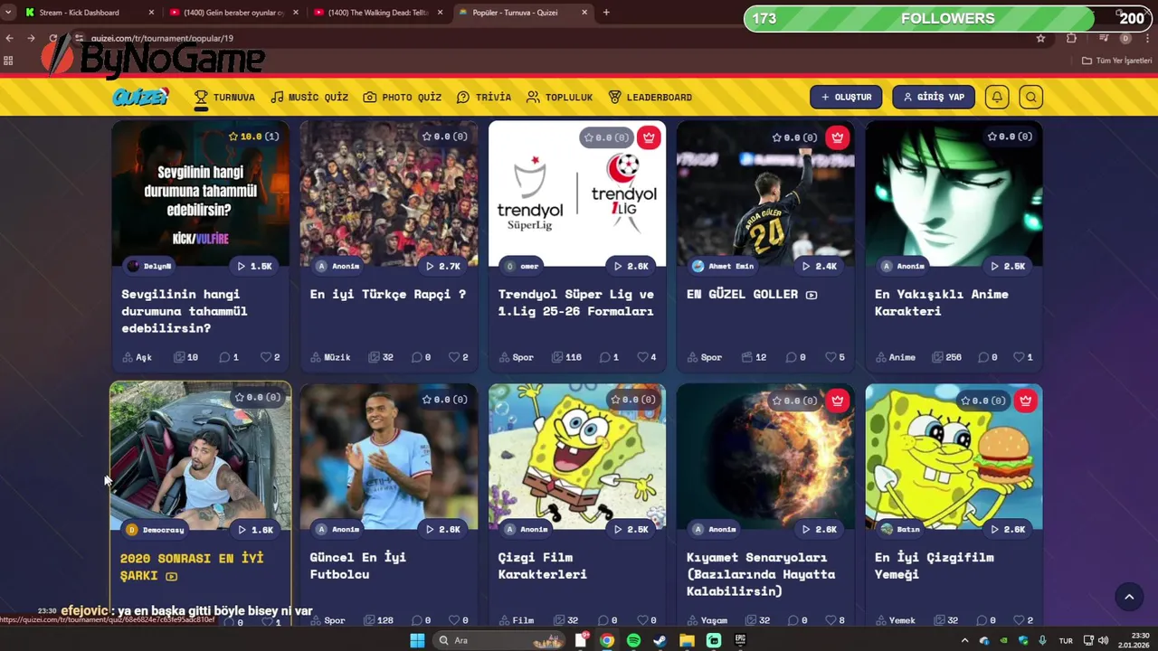Image resolution: width=1158 pixels, height=651 pixels.
Task: Switch to The Walking Dead YouTube tab
Action: (x=377, y=13)
